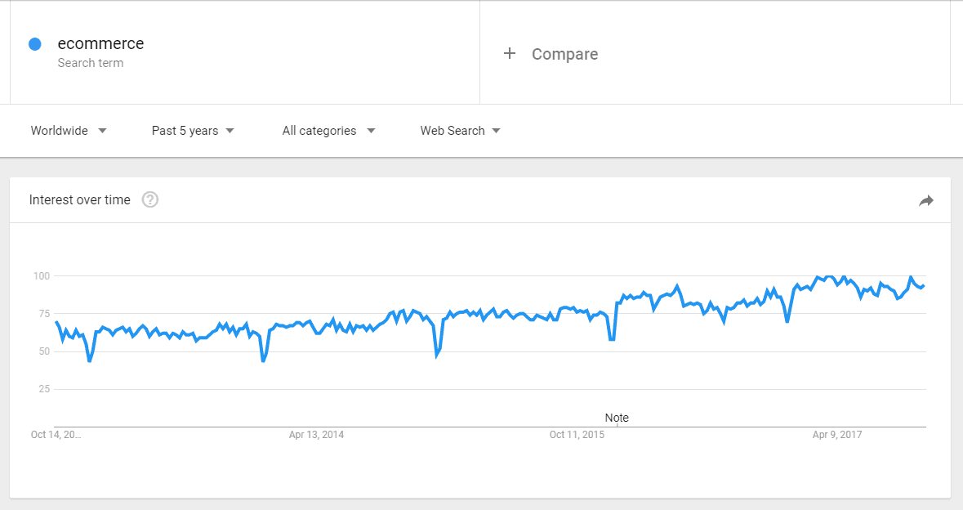
Task: Click the Apr 9, 2017 axis label
Action: (837, 435)
